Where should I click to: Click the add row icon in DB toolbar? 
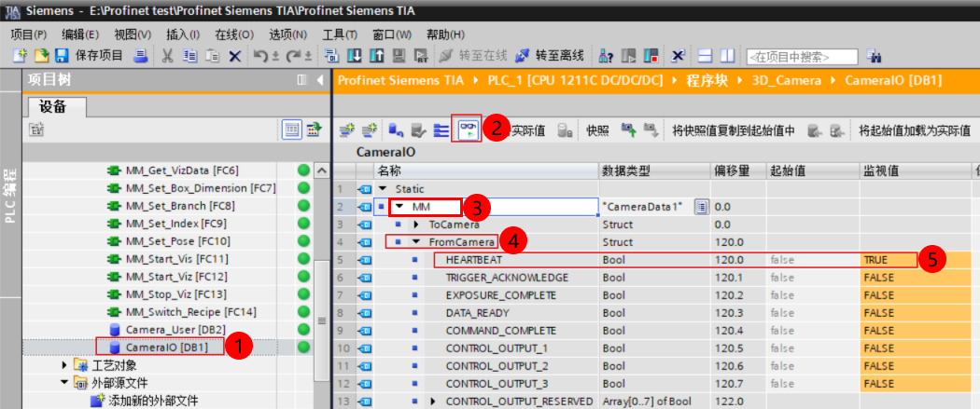point(370,130)
